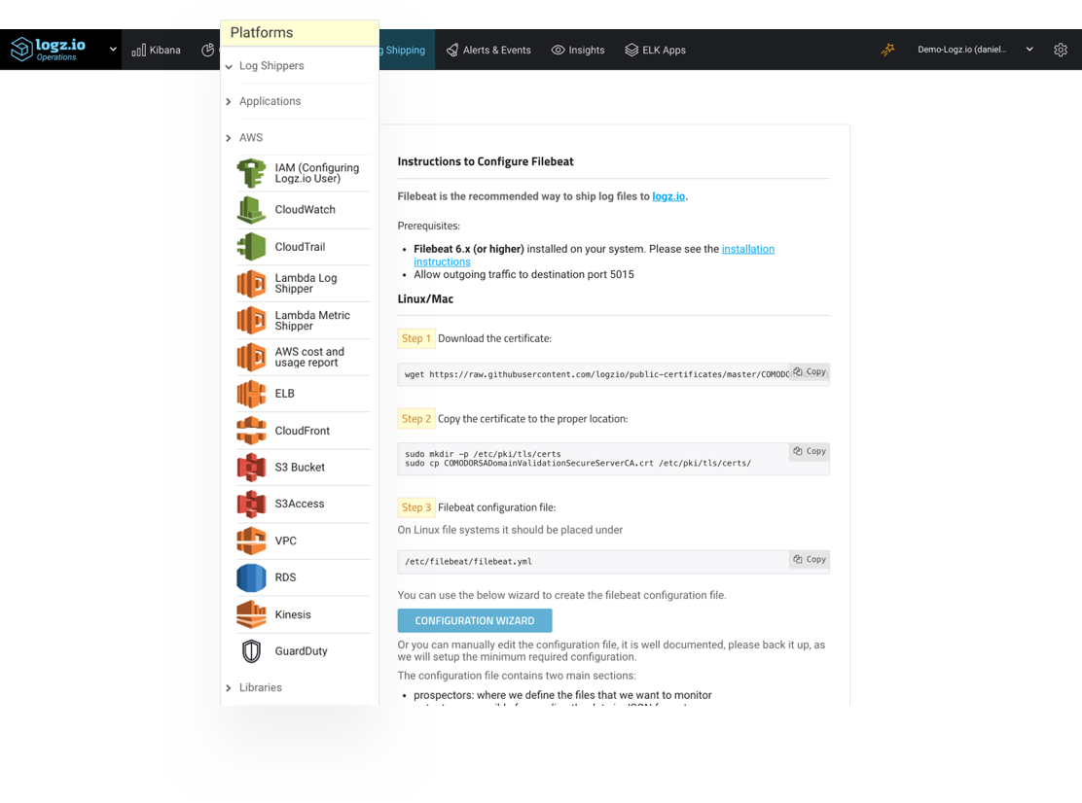This screenshot has width=1082, height=803.
Task: Click the VPC orange icon
Action: tap(251, 541)
